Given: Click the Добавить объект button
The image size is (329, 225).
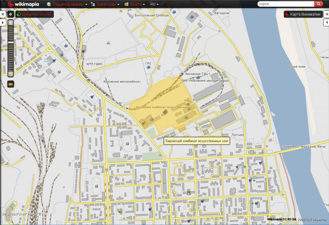Looking at the screenshot, I should click(x=34, y=14).
